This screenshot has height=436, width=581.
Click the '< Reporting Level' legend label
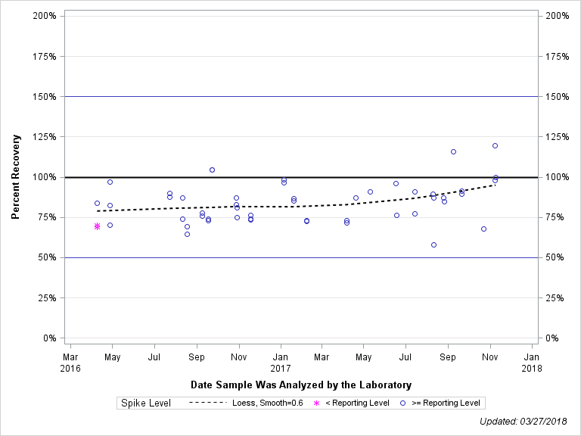[x=357, y=403]
